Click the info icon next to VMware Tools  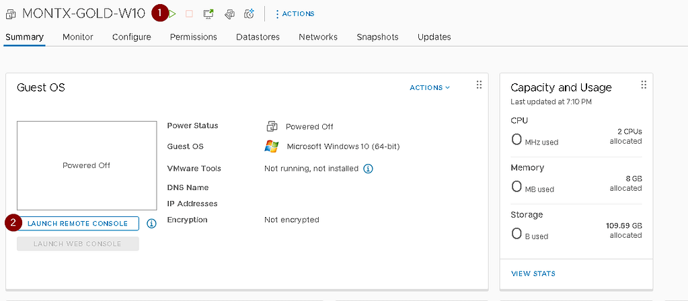point(368,169)
